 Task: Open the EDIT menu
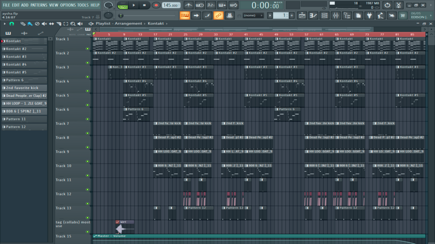(16, 5)
